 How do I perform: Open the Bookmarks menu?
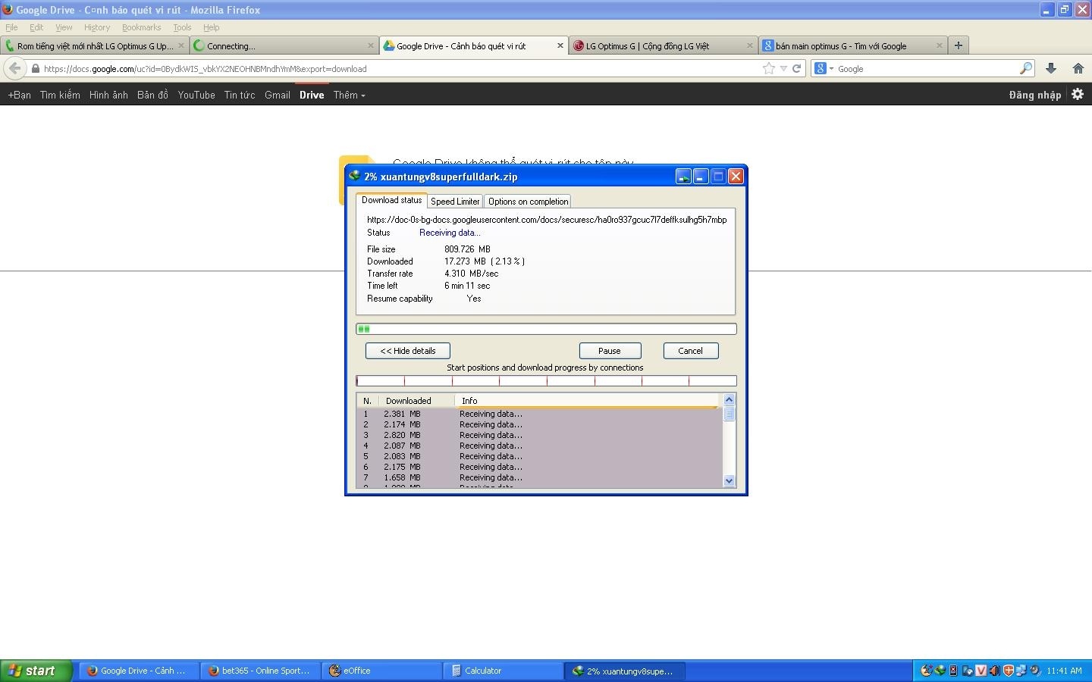pyautogui.click(x=141, y=27)
